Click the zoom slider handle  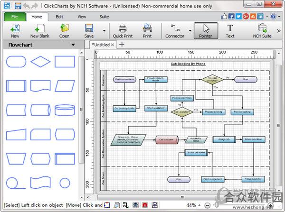216,205
